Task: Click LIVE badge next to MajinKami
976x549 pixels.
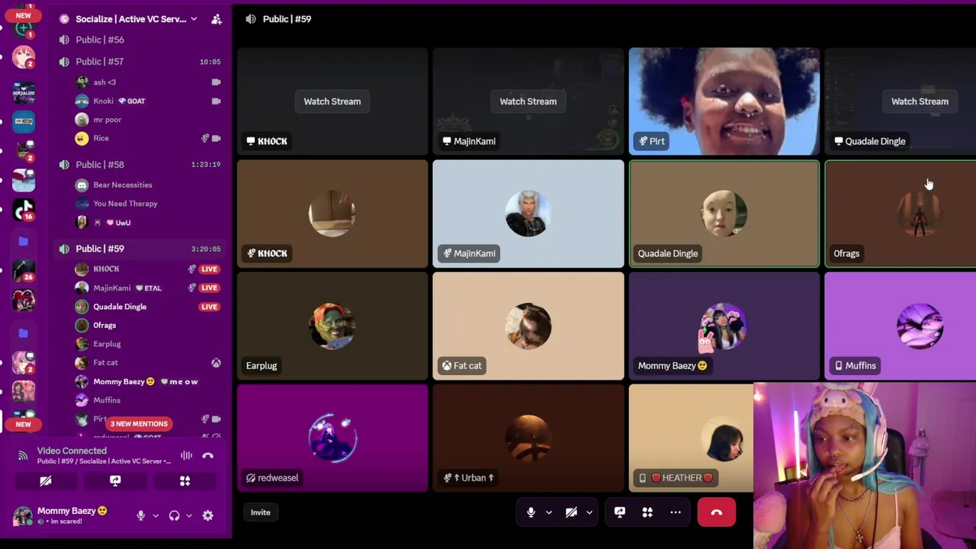Action: [x=210, y=287]
